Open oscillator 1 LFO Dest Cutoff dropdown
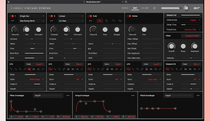210x121 pixels. pyautogui.click(x=35, y=64)
